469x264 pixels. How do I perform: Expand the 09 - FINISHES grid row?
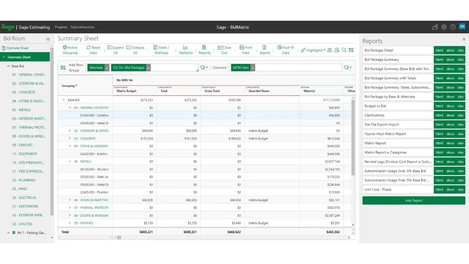[70, 223]
